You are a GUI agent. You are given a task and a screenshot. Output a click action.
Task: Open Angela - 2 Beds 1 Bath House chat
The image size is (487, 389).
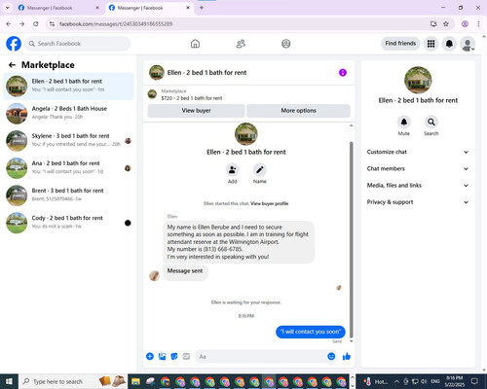click(68, 113)
